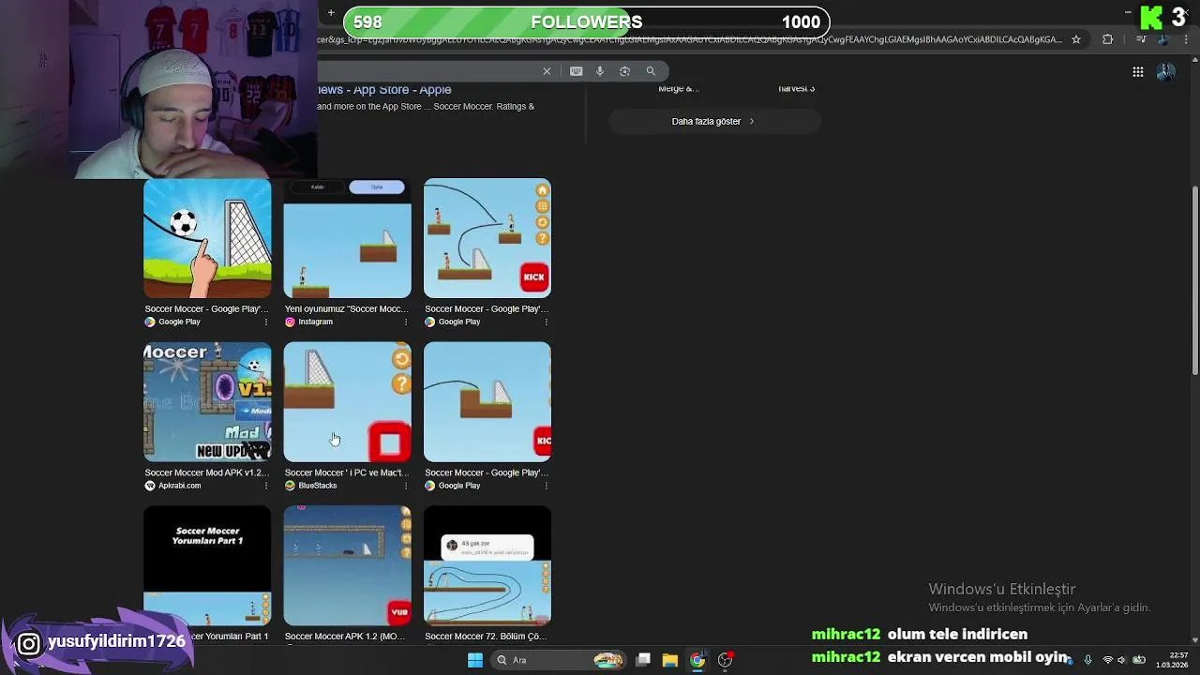
Task: Bookmark this page with the star
Action: 1076,39
